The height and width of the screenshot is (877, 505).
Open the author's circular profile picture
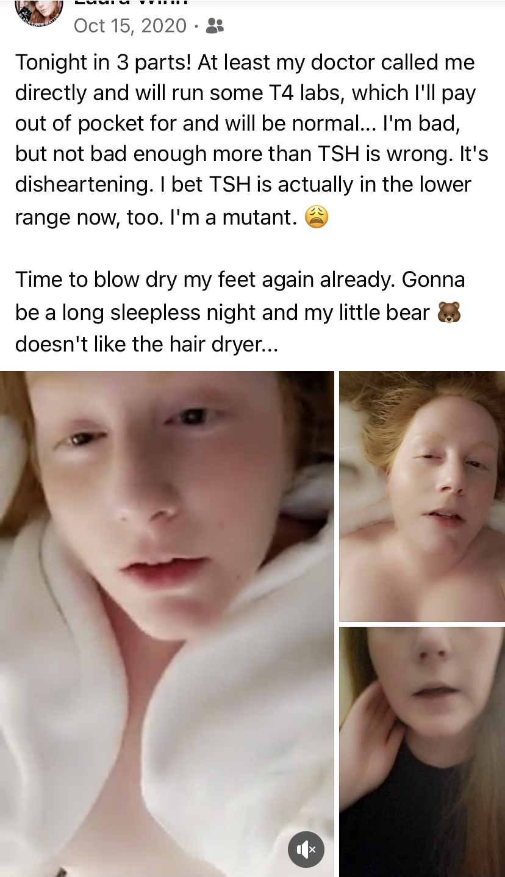click(x=39, y=10)
